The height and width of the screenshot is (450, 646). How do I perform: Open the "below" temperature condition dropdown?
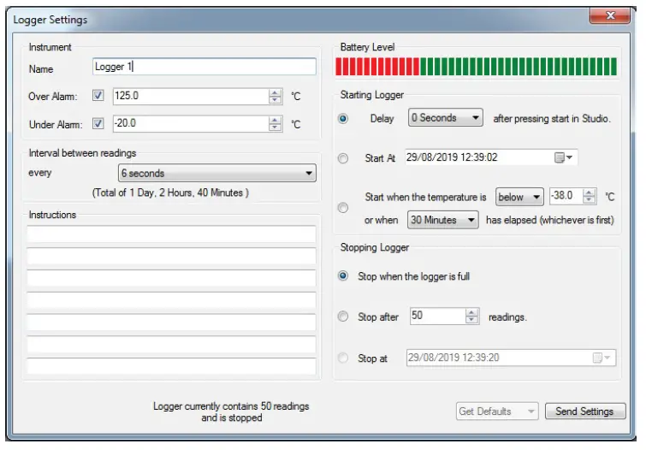tap(519, 197)
